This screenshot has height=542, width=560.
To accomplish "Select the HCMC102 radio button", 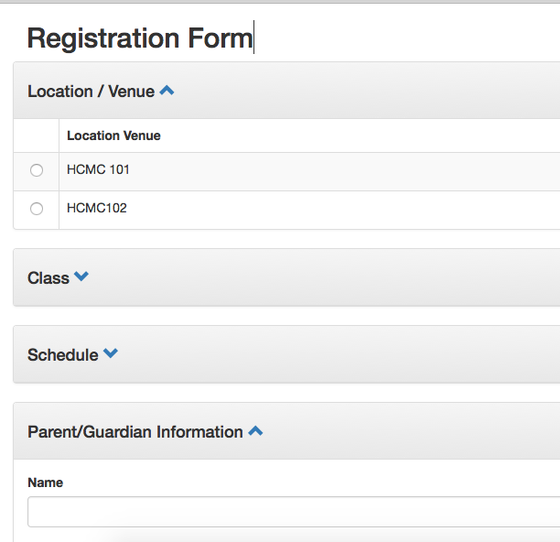I will point(37,209).
